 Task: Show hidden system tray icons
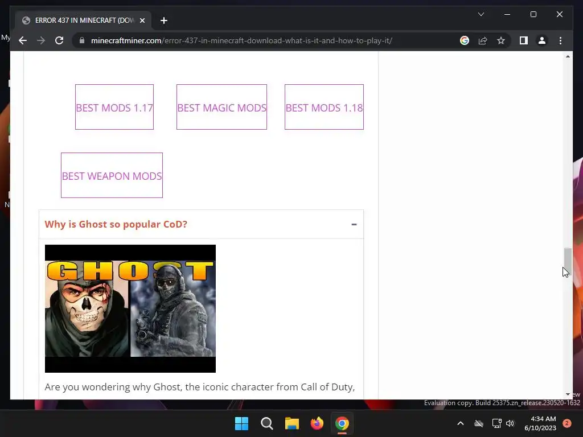[460, 423]
